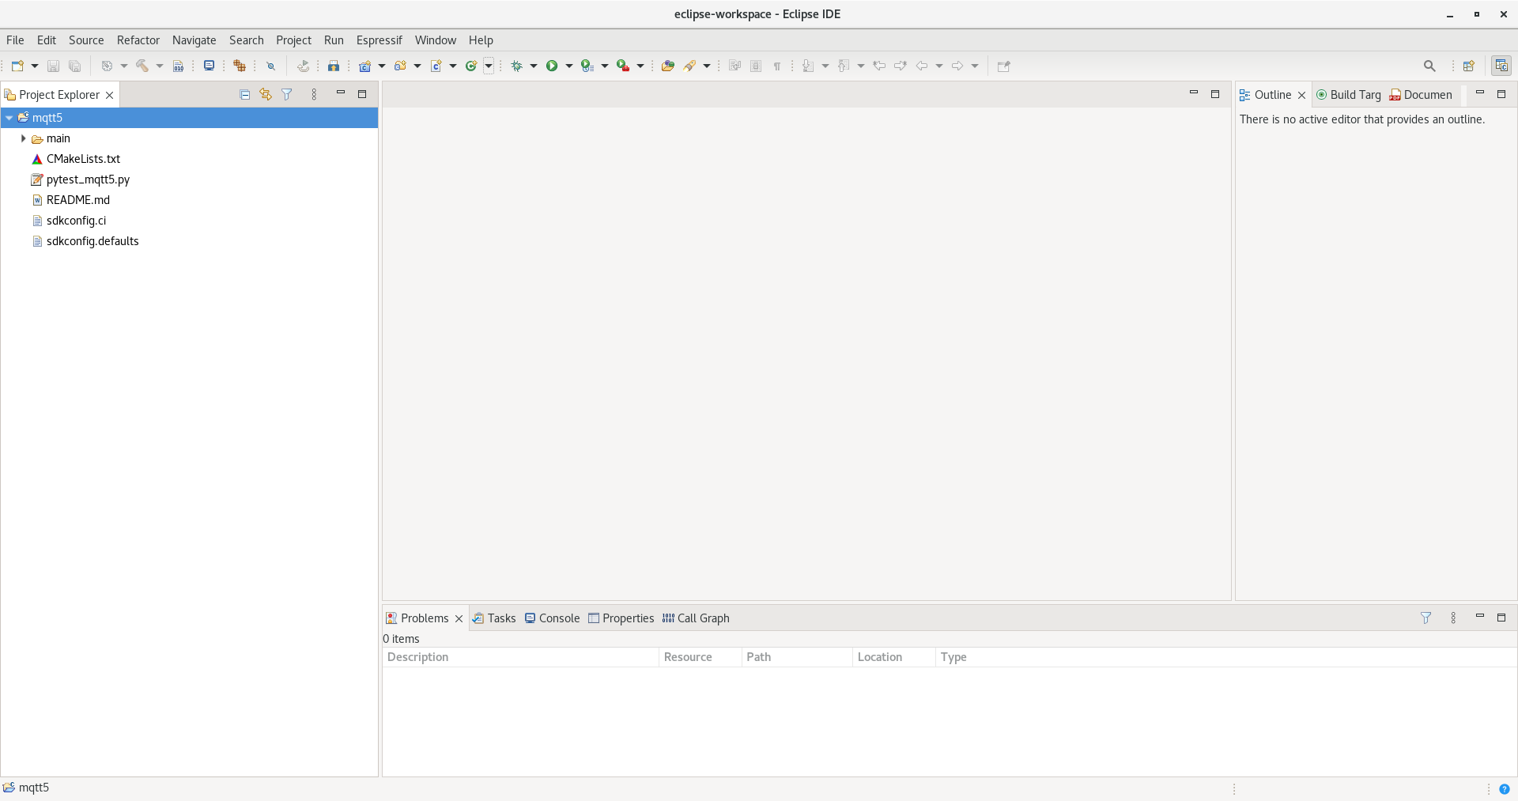Screen dimensions: 1518x801
Task: Open the Project Explorer view menu
Action: pos(314,95)
